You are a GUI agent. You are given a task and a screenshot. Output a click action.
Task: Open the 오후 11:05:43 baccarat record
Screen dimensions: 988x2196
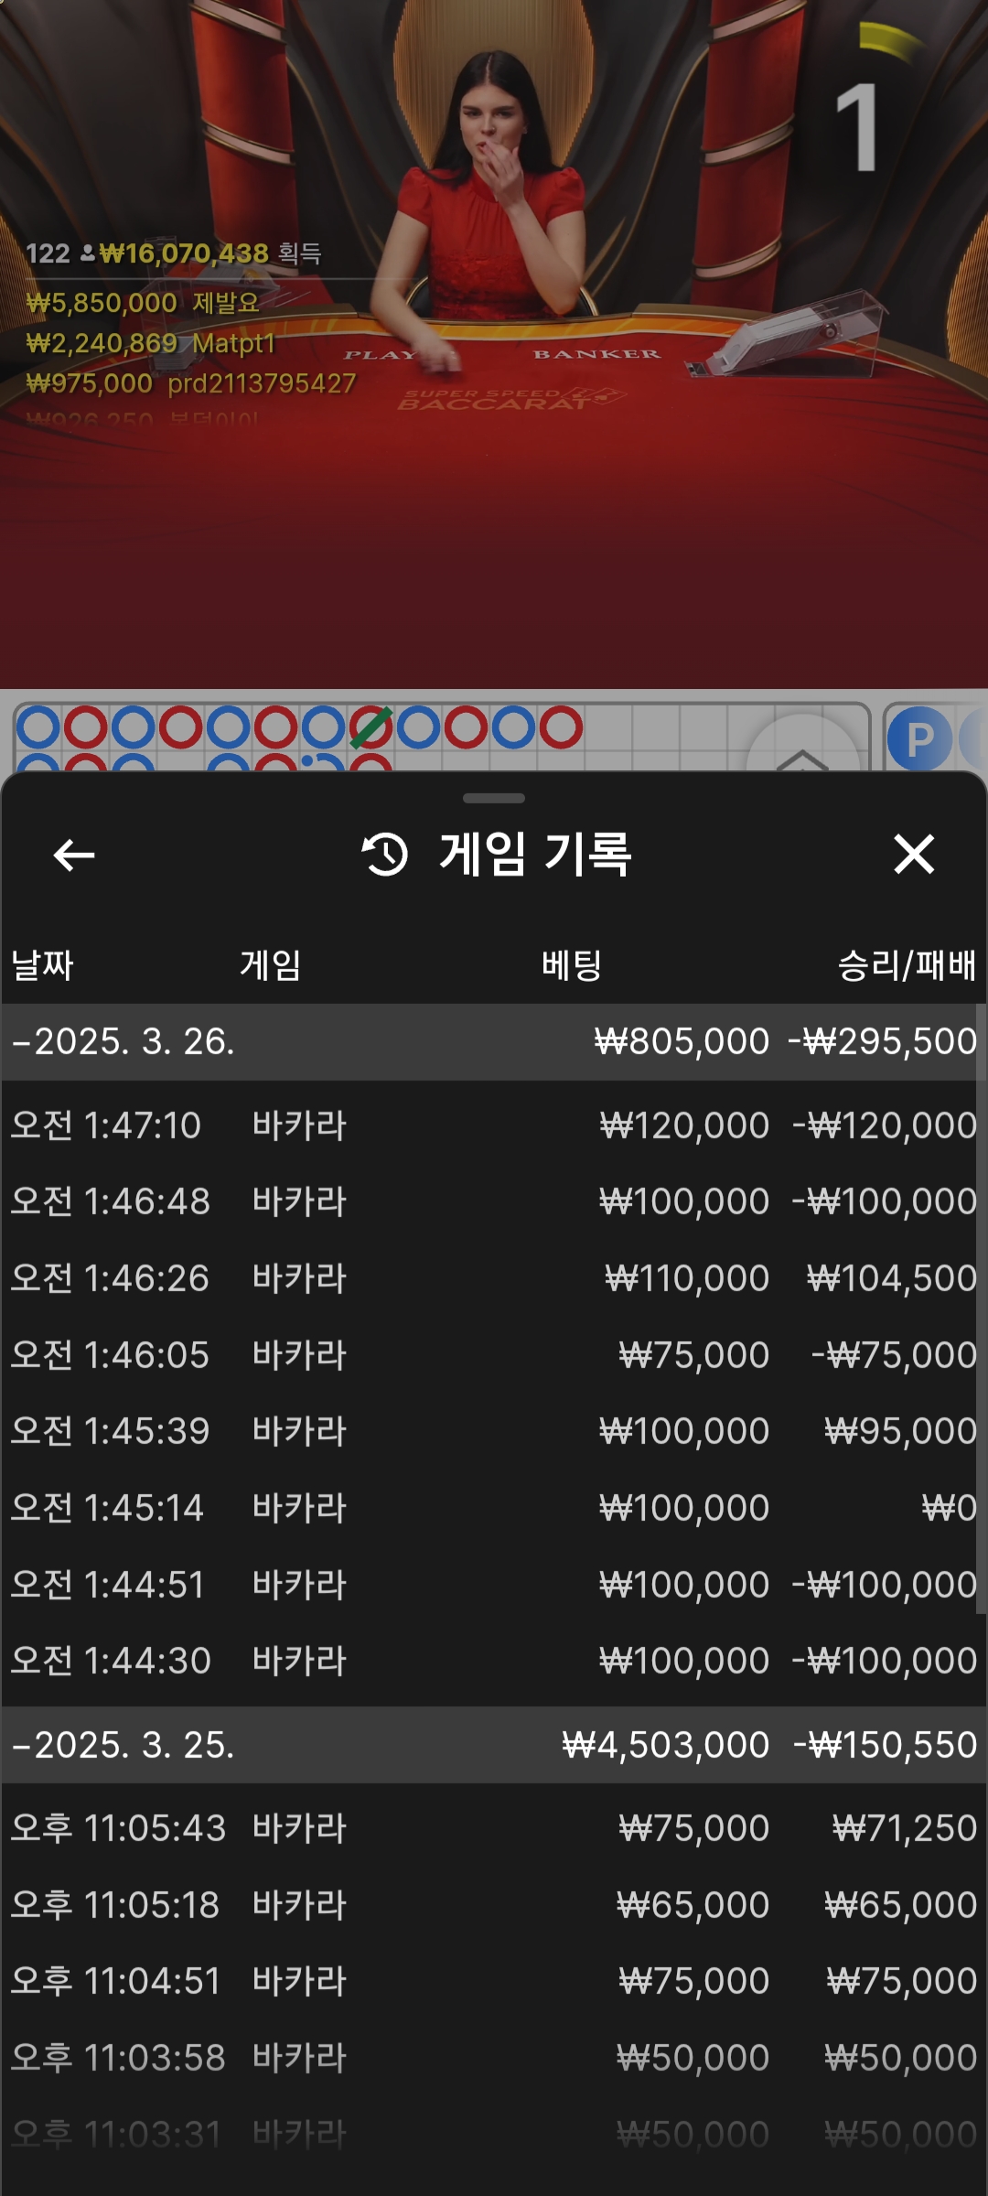[494, 1828]
